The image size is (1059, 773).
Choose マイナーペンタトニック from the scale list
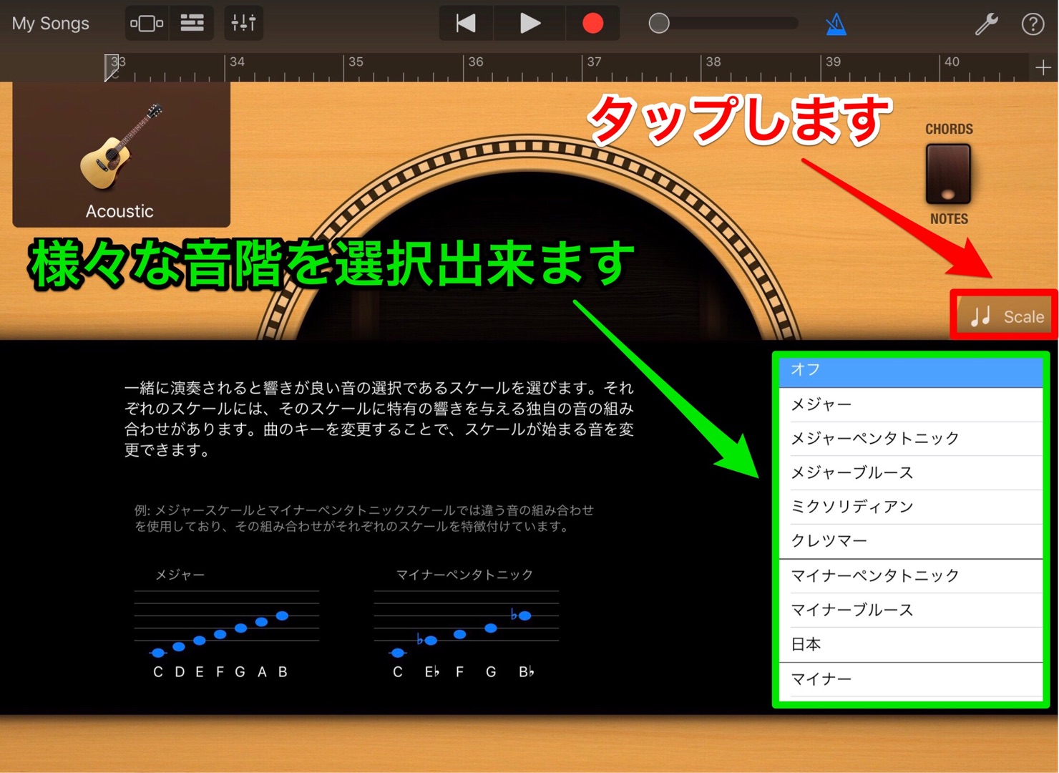(910, 576)
